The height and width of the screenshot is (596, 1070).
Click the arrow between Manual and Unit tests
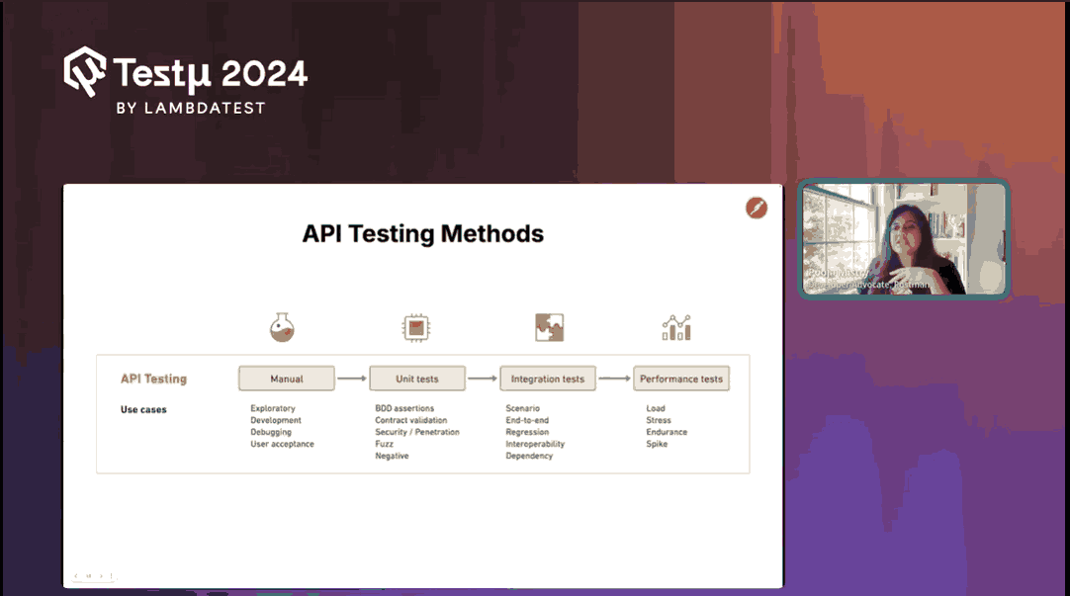(350, 378)
